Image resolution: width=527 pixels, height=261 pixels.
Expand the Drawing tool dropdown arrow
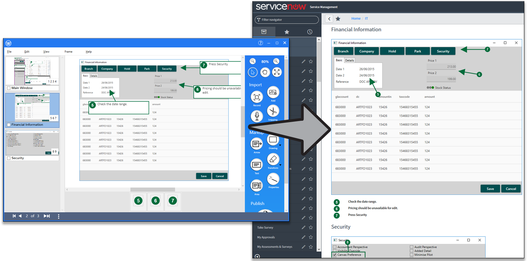tap(280, 145)
